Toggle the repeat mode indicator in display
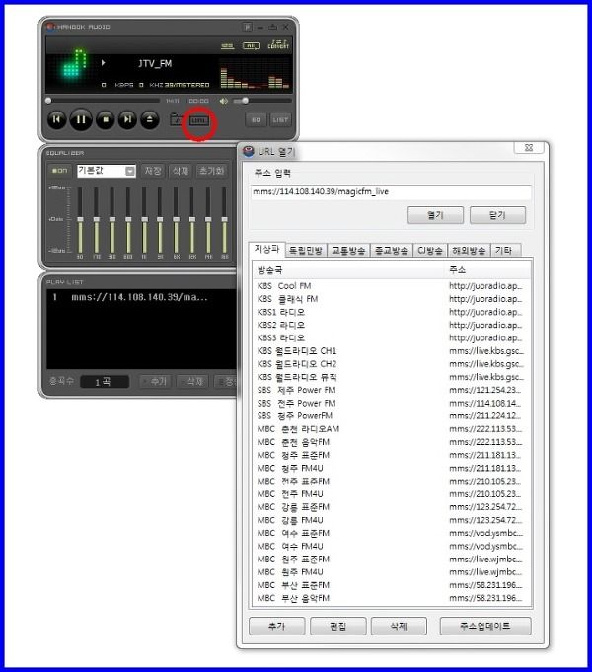The image size is (592, 672). [x=252, y=45]
